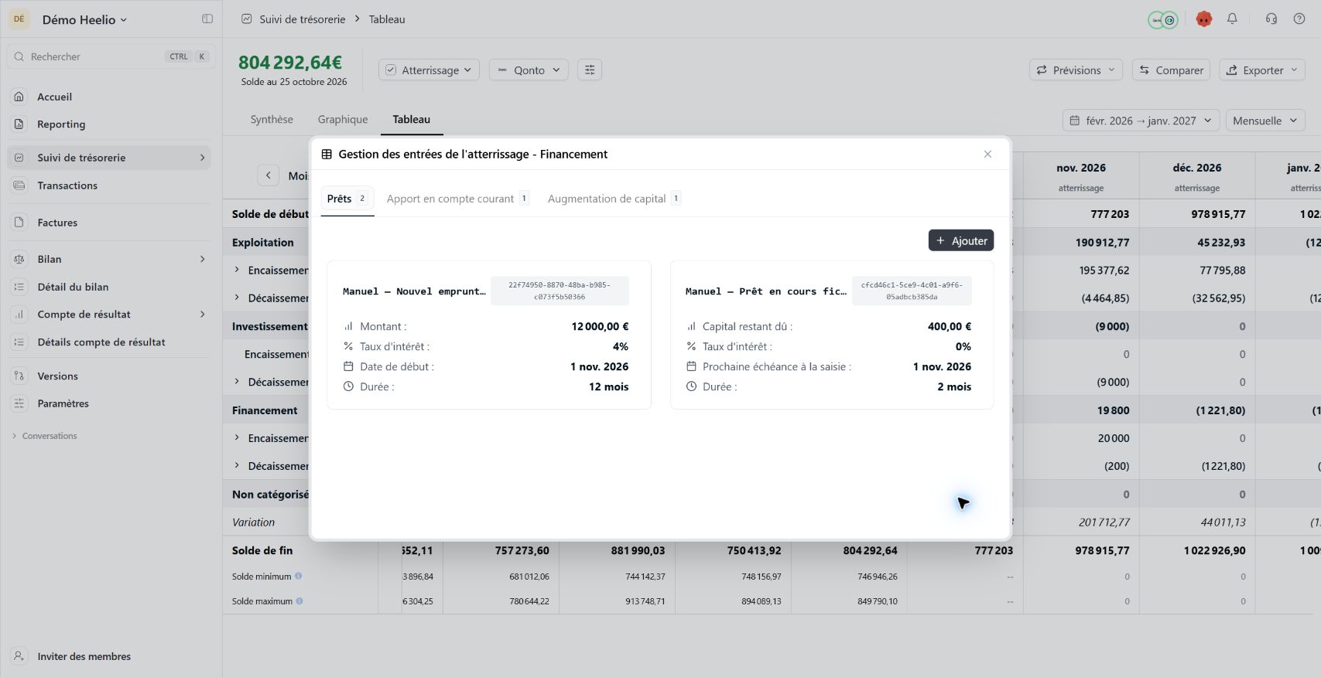Open Versions in the sidebar
Image resolution: width=1321 pixels, height=677 pixels.
pos(108,376)
